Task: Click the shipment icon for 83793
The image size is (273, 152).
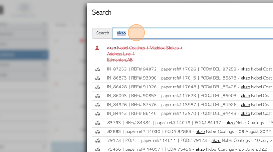Action: 97,123
